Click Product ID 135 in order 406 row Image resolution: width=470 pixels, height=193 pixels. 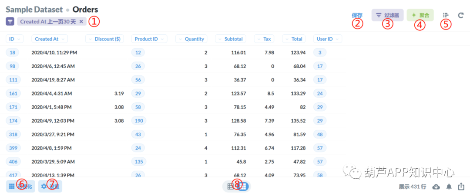tap(139, 162)
